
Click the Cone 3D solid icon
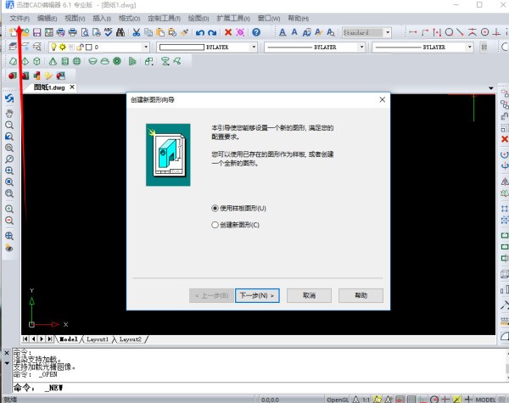tap(53, 61)
